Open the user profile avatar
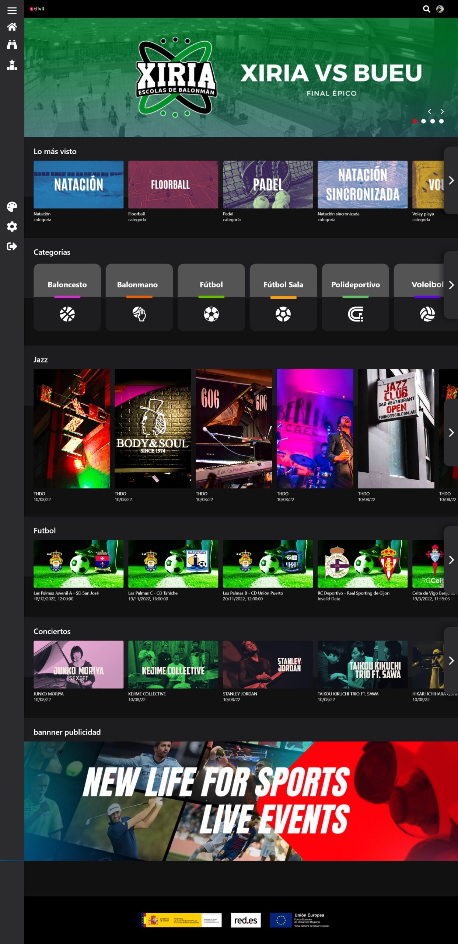 [x=440, y=9]
